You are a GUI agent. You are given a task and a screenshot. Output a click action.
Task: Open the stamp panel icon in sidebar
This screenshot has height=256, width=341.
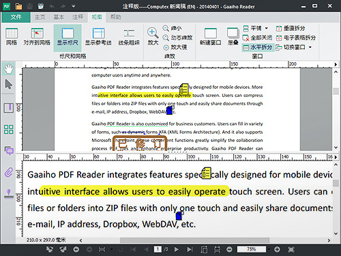click(x=9, y=194)
